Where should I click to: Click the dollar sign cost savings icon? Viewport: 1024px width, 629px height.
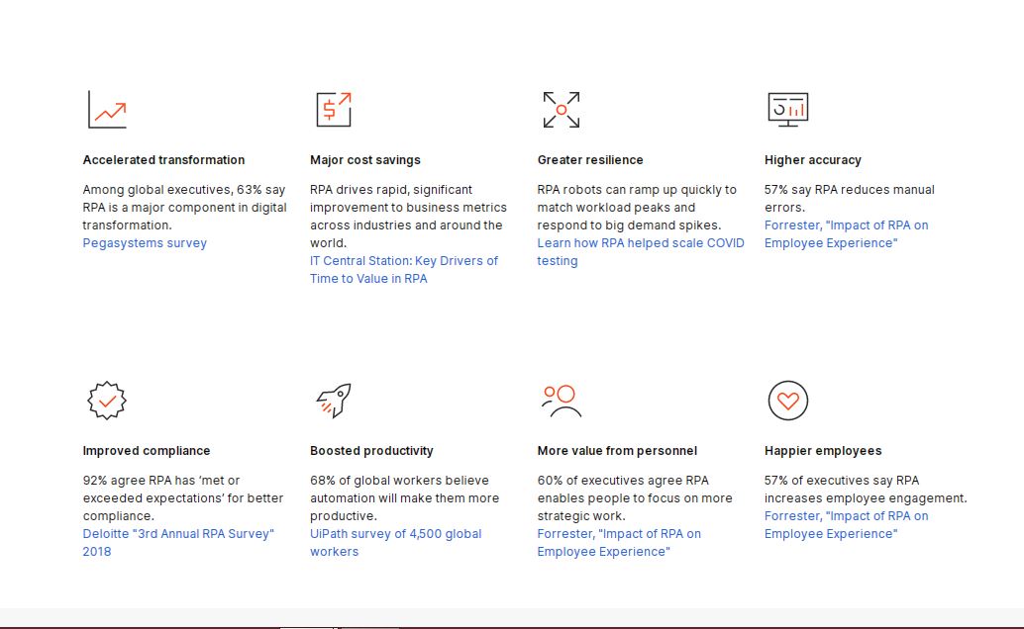pyautogui.click(x=334, y=110)
